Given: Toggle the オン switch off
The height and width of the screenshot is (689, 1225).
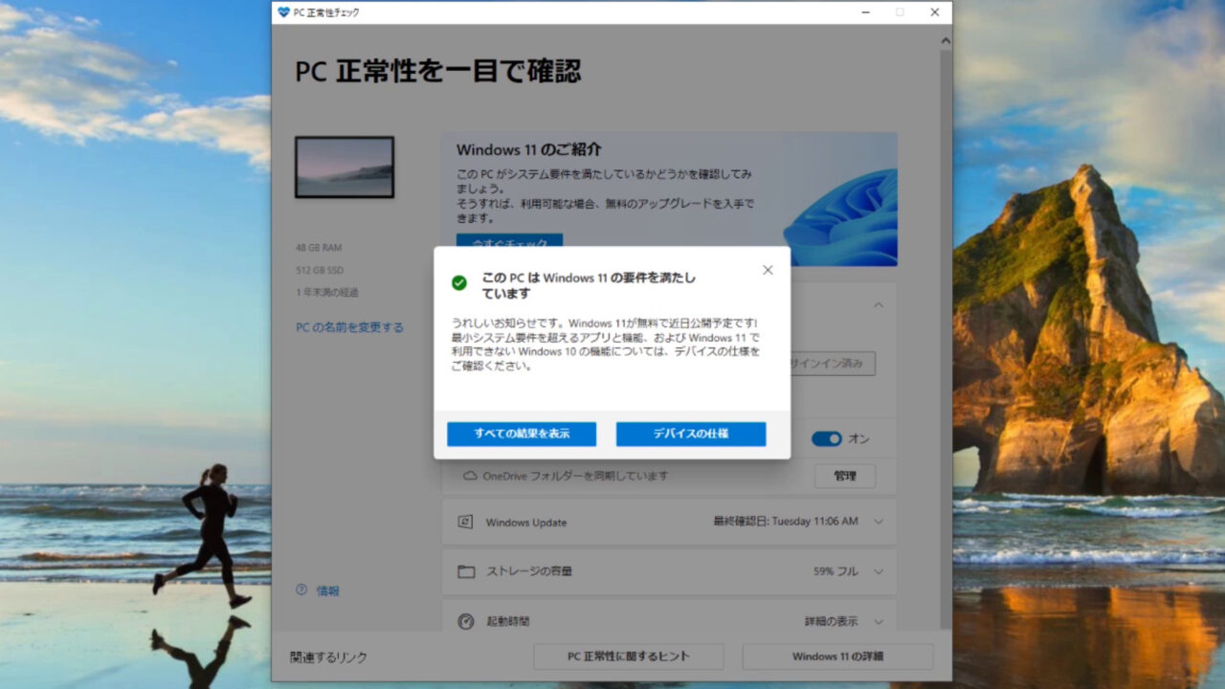Looking at the screenshot, I should tap(826, 438).
